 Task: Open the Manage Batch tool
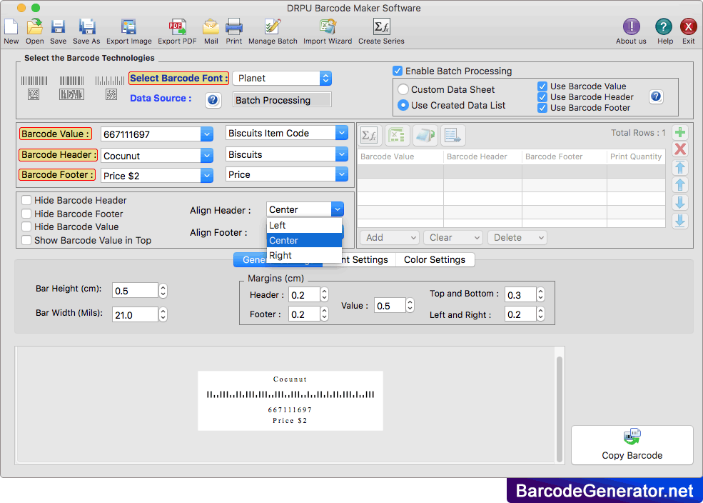click(x=273, y=28)
